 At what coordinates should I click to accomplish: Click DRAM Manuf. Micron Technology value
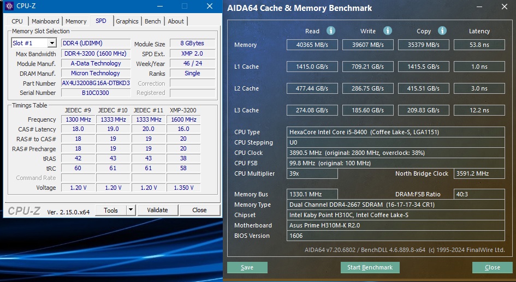point(96,73)
